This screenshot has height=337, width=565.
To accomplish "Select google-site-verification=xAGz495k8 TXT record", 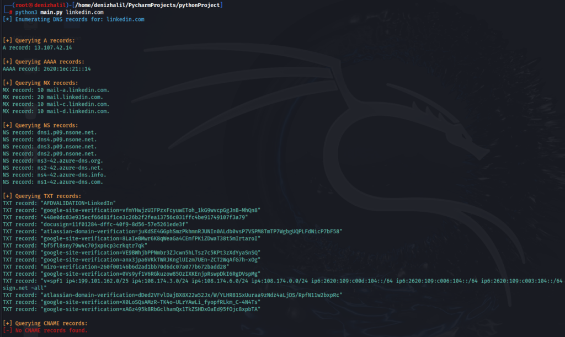I will [131, 309].
